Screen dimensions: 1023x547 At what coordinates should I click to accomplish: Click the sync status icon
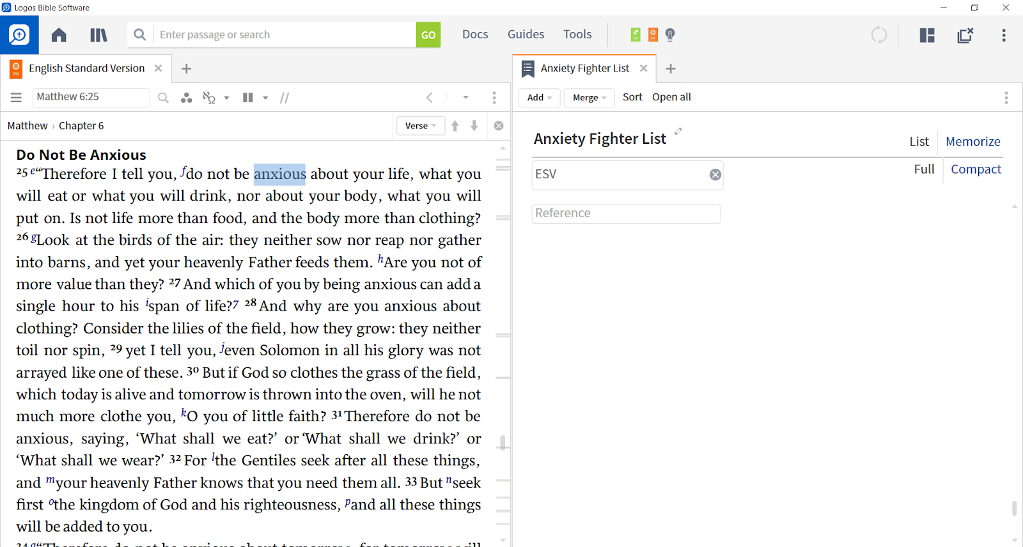click(879, 35)
